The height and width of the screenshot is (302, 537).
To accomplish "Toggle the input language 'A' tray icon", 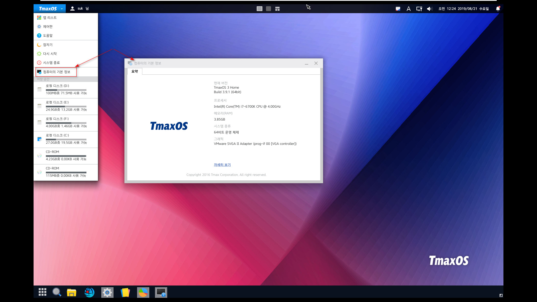I will click(409, 9).
